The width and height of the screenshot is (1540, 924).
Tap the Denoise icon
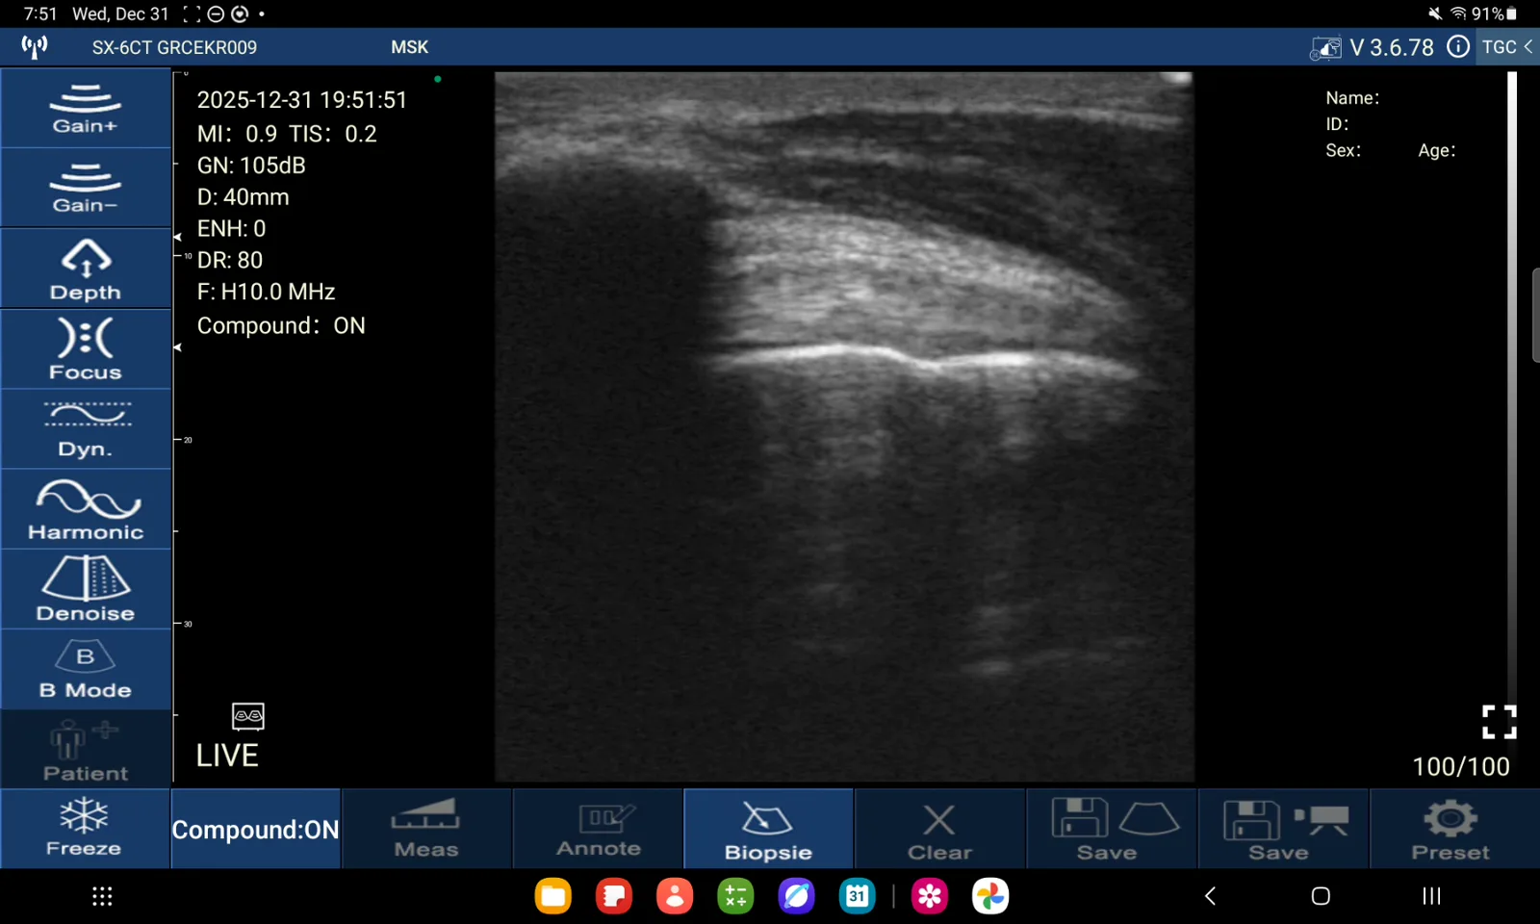click(86, 589)
